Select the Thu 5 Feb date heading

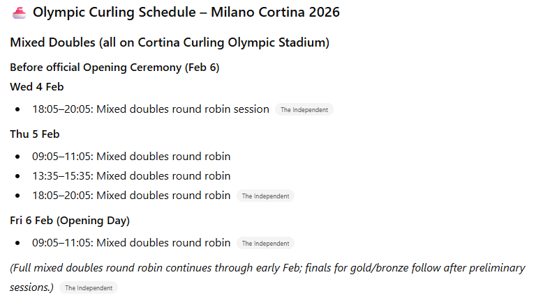coord(35,134)
